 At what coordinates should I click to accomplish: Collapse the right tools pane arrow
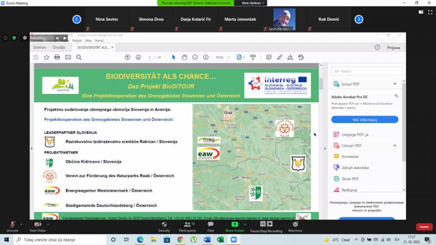click(x=325, y=149)
